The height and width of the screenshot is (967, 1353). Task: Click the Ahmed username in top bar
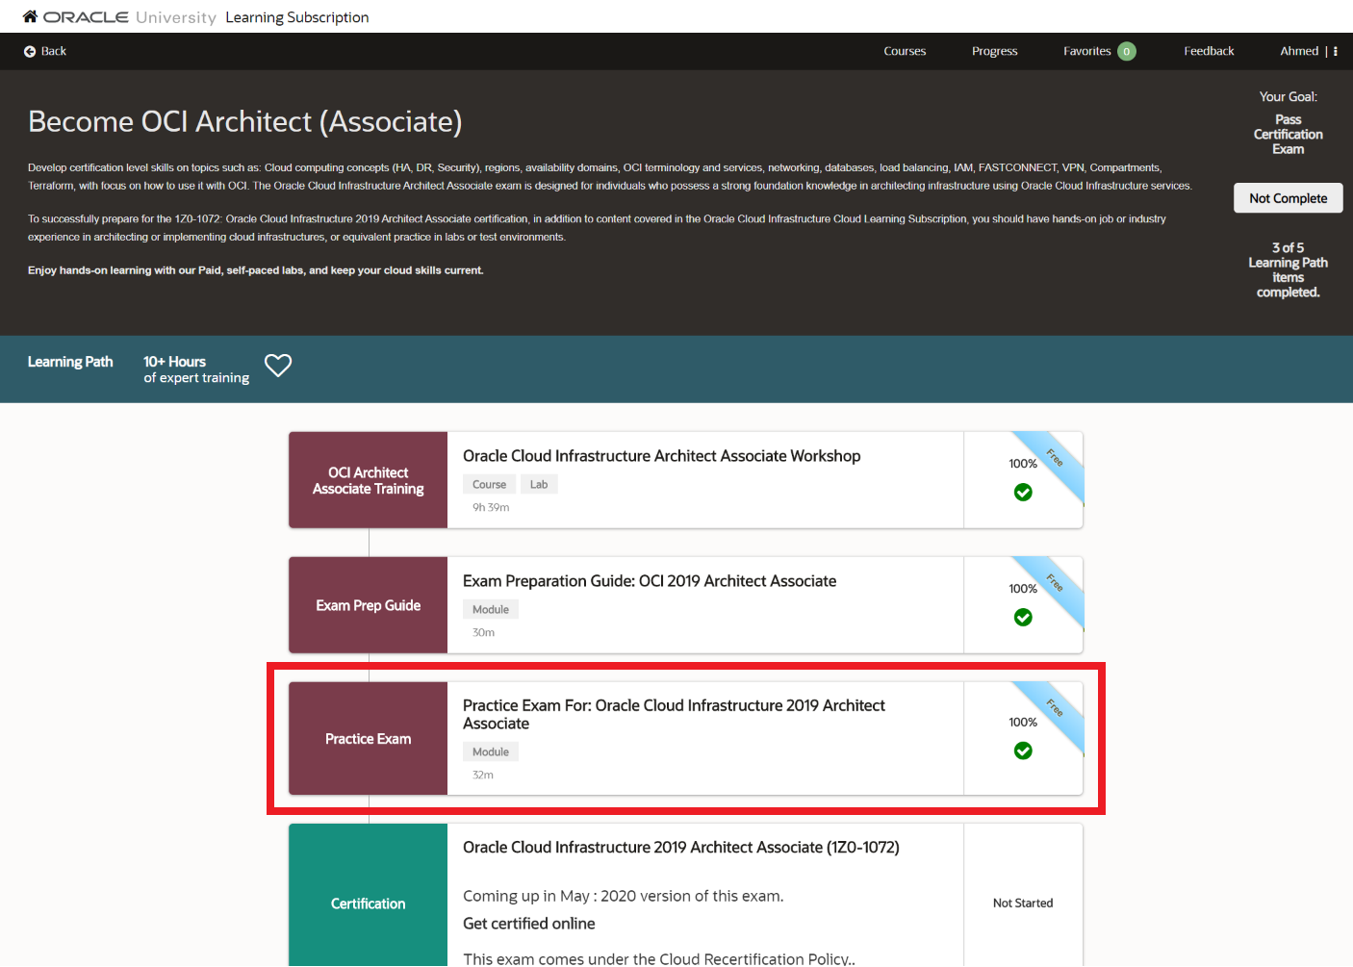pyautogui.click(x=1298, y=51)
